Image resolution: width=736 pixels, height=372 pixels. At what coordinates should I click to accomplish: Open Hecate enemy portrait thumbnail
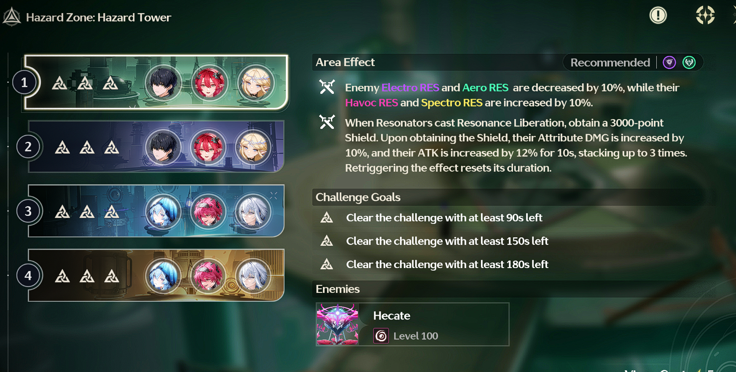337,324
